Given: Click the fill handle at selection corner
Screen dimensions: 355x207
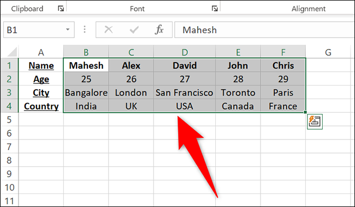Looking at the screenshot, I should click(x=305, y=112).
